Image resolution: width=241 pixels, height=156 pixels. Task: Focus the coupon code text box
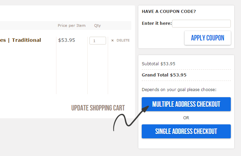pos(202,23)
